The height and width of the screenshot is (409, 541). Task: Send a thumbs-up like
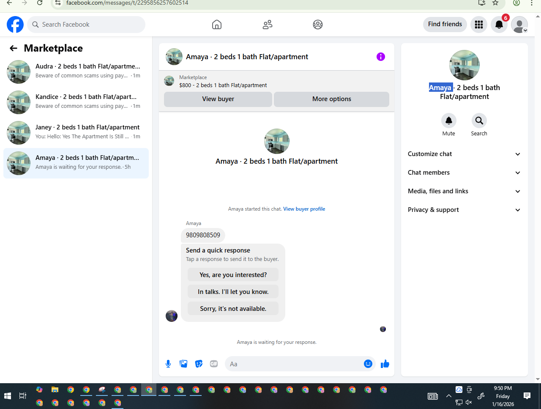coord(385,364)
